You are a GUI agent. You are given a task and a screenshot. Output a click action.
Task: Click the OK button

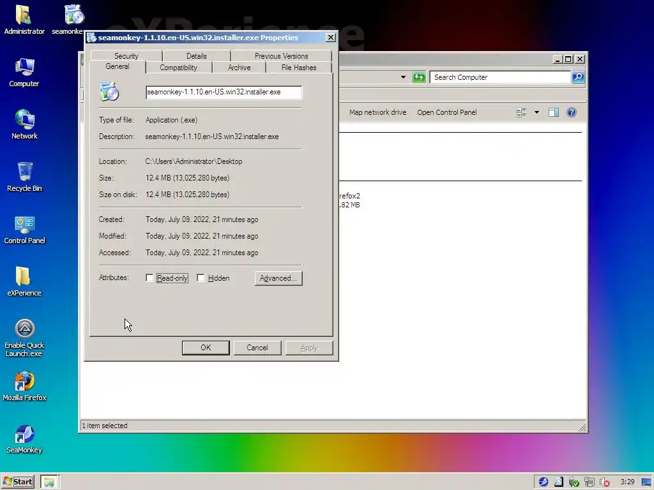[206, 348]
